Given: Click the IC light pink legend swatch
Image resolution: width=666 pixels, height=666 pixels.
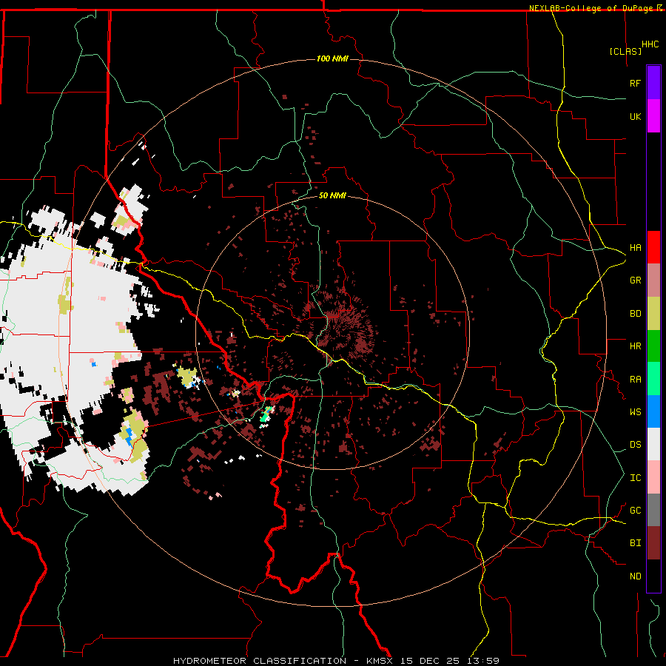Looking at the screenshot, I should click(x=653, y=477).
